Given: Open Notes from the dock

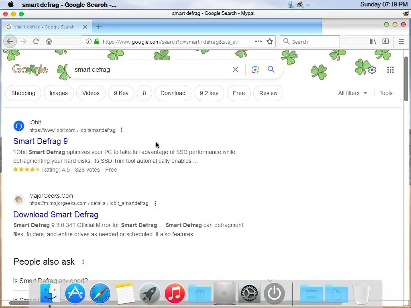Looking at the screenshot, I should pos(125,294).
